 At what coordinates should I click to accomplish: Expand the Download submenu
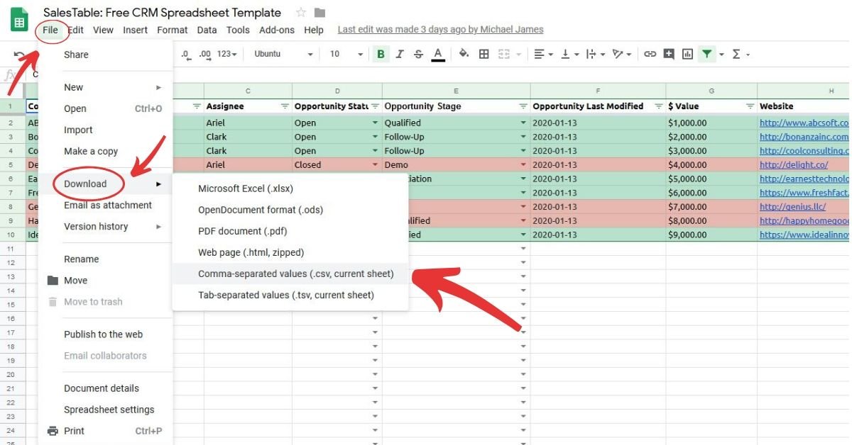tap(106, 184)
